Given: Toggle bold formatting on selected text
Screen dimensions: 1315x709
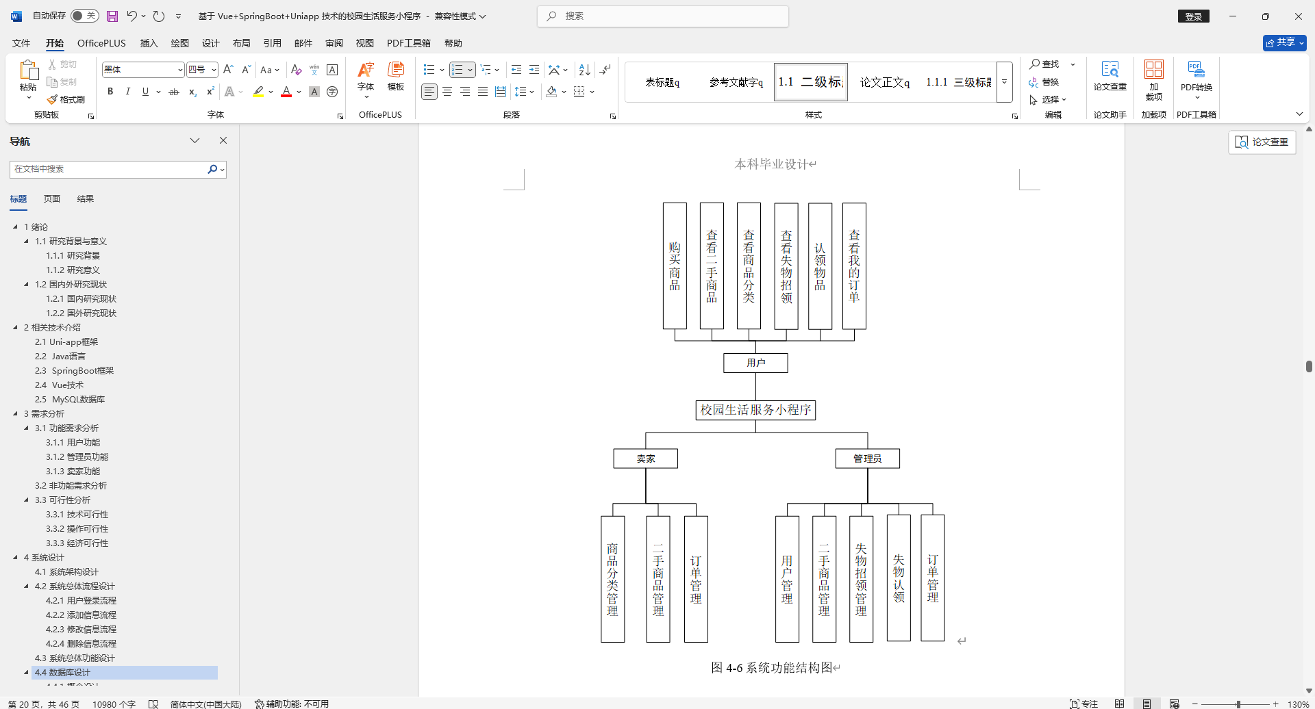Looking at the screenshot, I should pyautogui.click(x=110, y=91).
